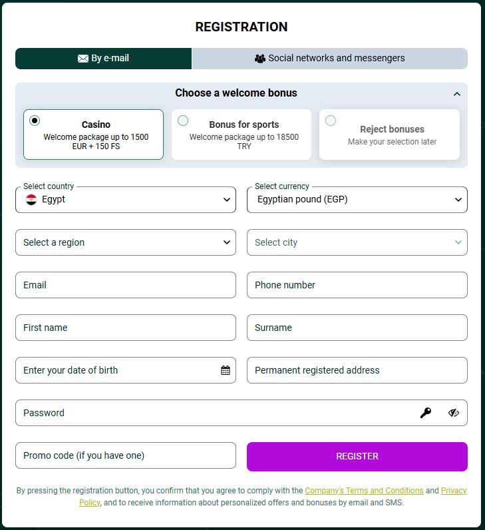Switch to the By e-mail tab
This screenshot has height=530, width=485.
(104, 59)
